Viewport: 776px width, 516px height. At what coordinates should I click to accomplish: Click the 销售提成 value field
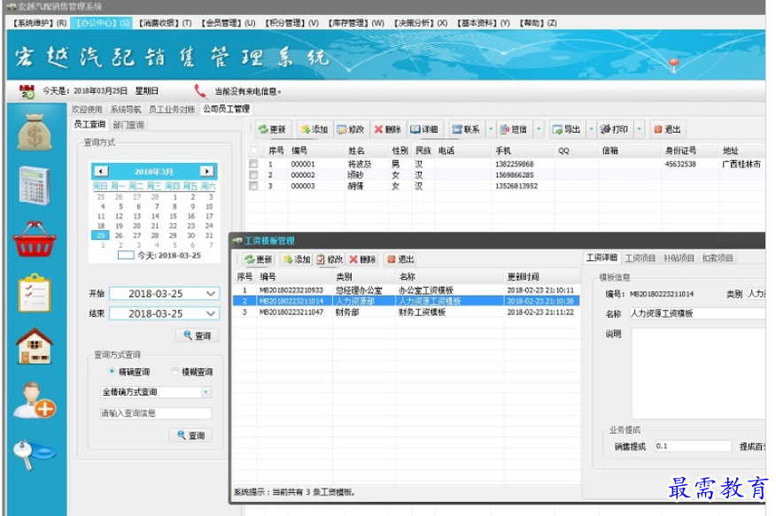pos(693,446)
